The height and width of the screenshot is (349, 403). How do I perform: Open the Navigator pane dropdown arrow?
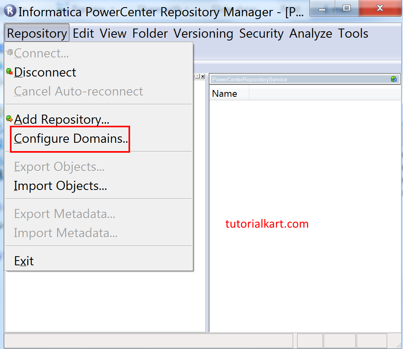198,76
